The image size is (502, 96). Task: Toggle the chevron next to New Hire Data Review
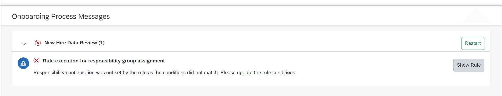pos(24,44)
